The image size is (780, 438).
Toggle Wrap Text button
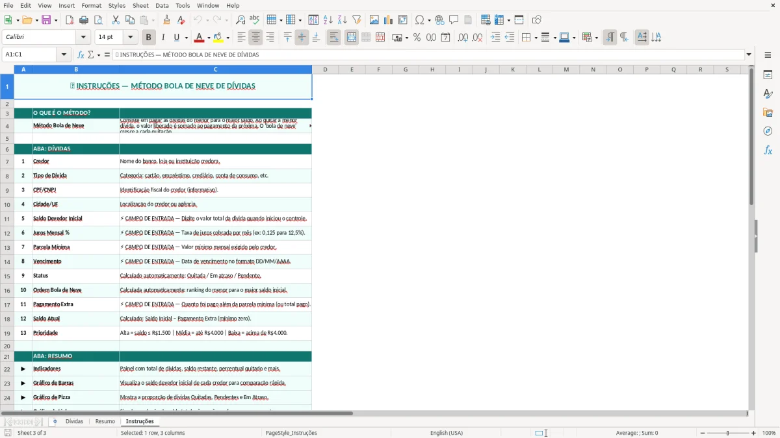pyautogui.click(x=333, y=38)
